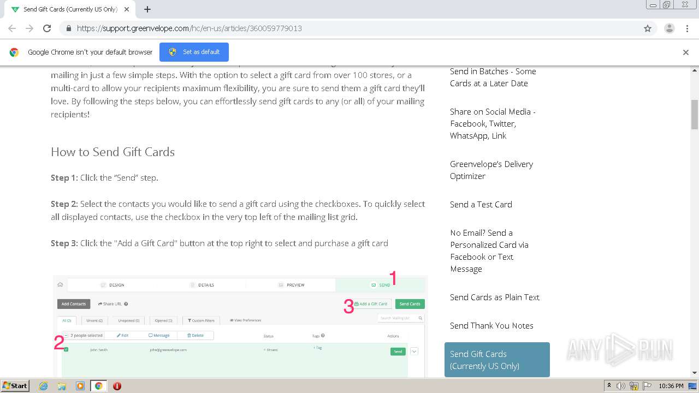The image size is (699, 393).
Task: Open Share on Social Media article link
Action: click(493, 123)
